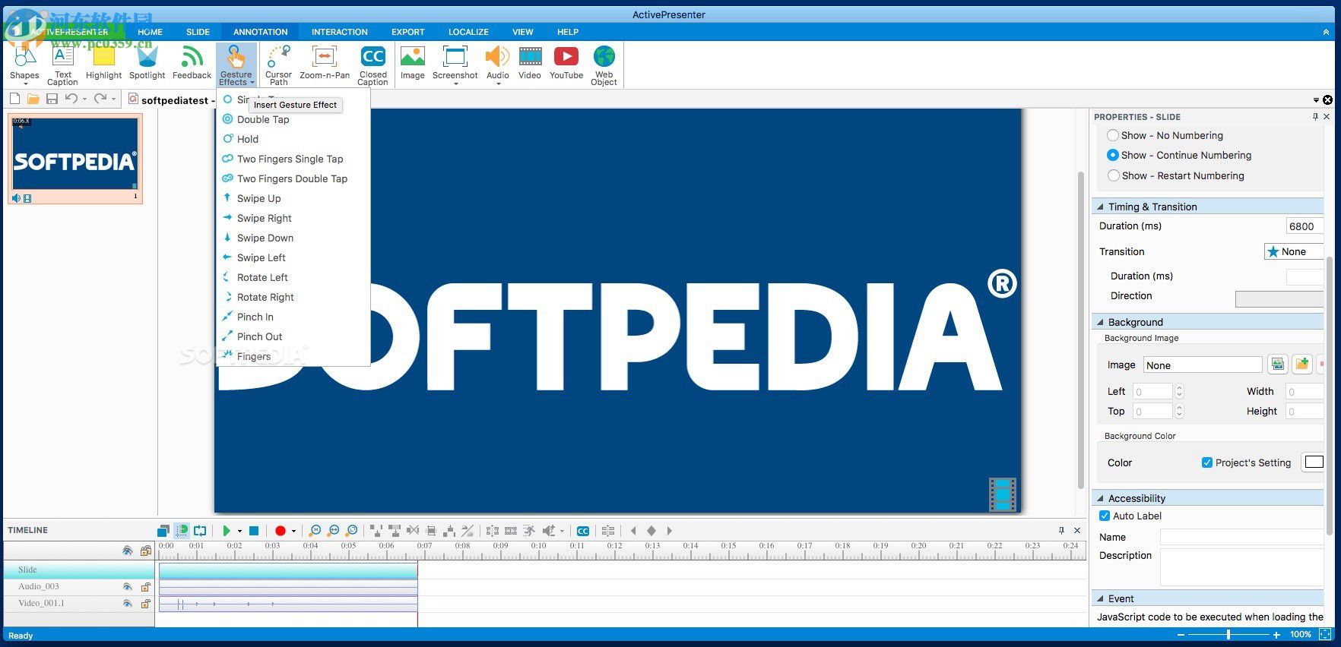Insert a Web Object

[x=604, y=64]
